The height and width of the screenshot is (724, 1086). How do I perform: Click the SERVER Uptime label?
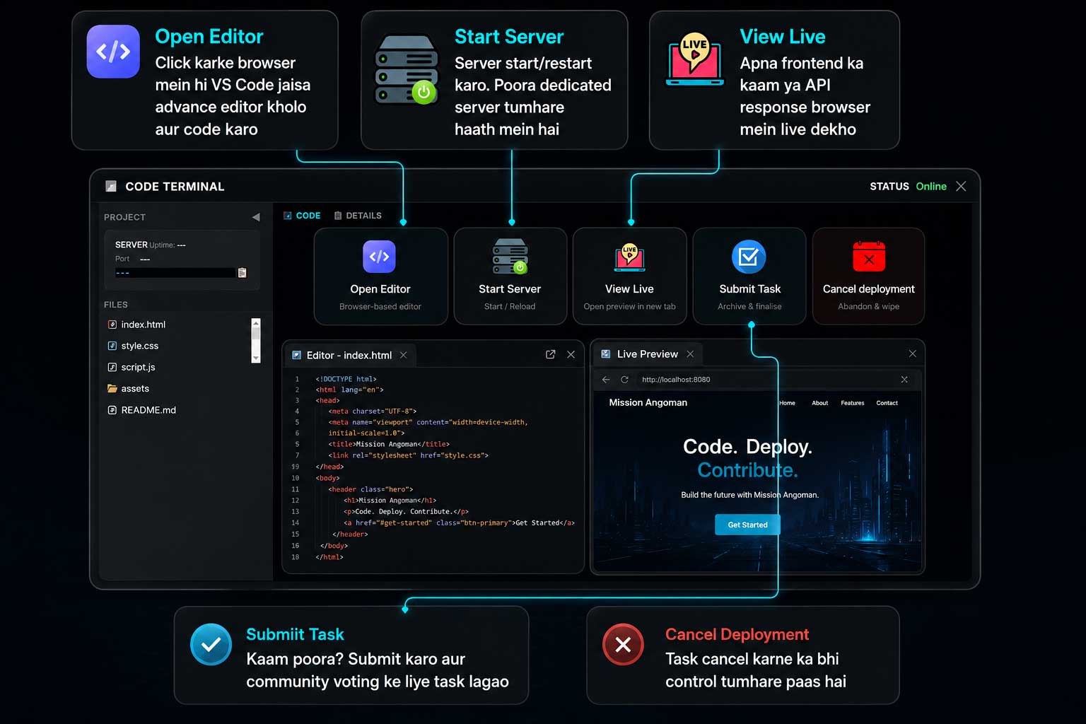click(151, 245)
